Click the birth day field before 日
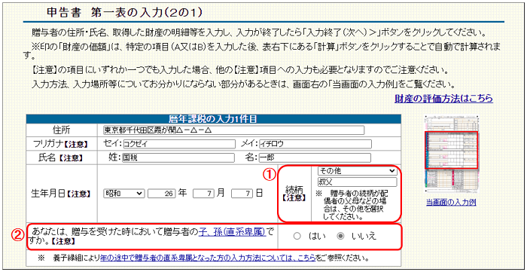 click(x=242, y=194)
